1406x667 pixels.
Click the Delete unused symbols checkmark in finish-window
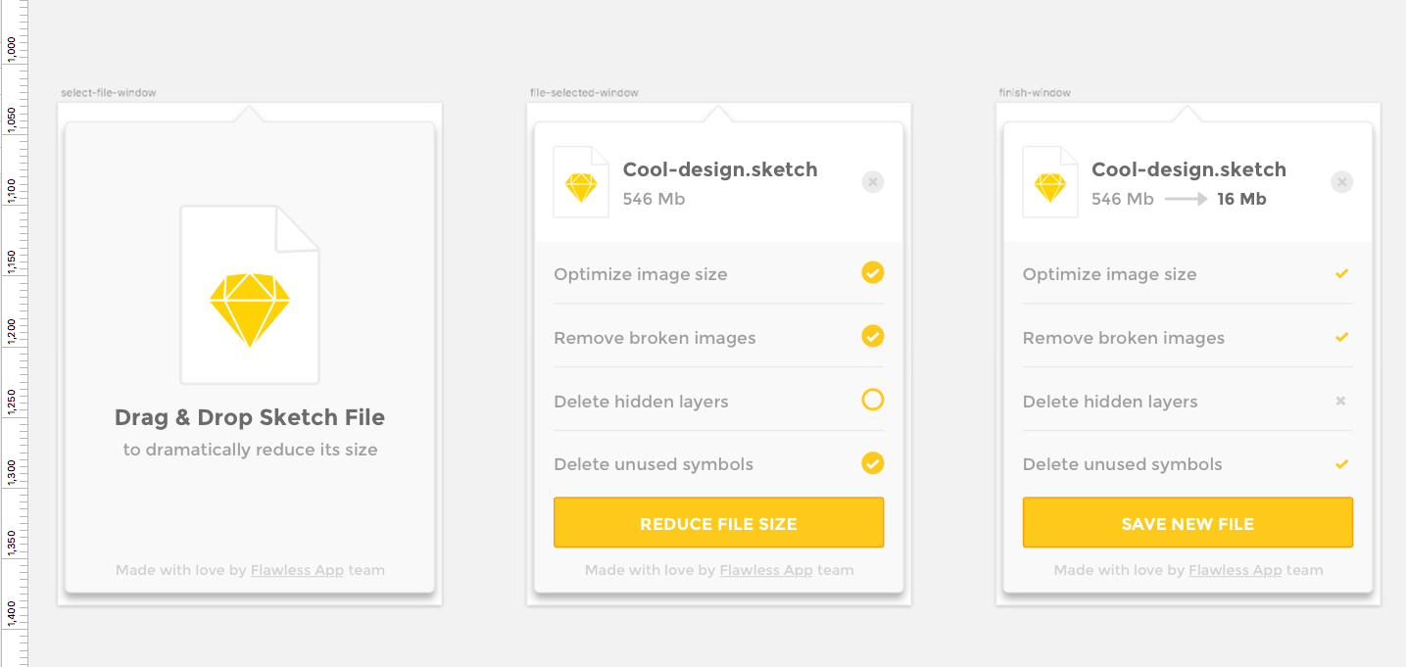1341,463
